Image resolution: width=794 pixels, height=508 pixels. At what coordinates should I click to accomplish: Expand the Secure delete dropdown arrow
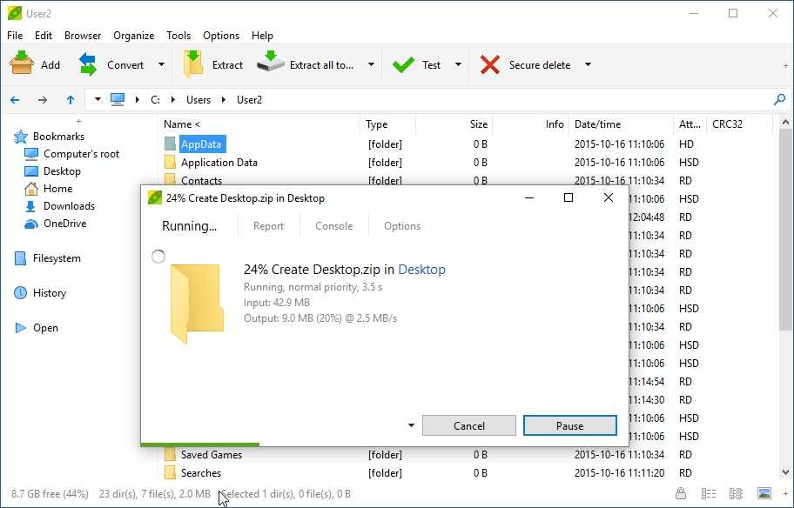tap(588, 64)
